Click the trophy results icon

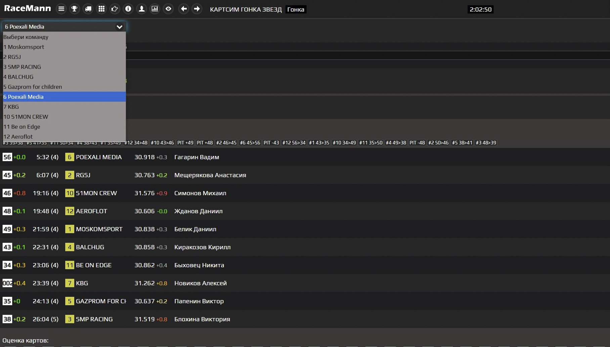click(75, 9)
